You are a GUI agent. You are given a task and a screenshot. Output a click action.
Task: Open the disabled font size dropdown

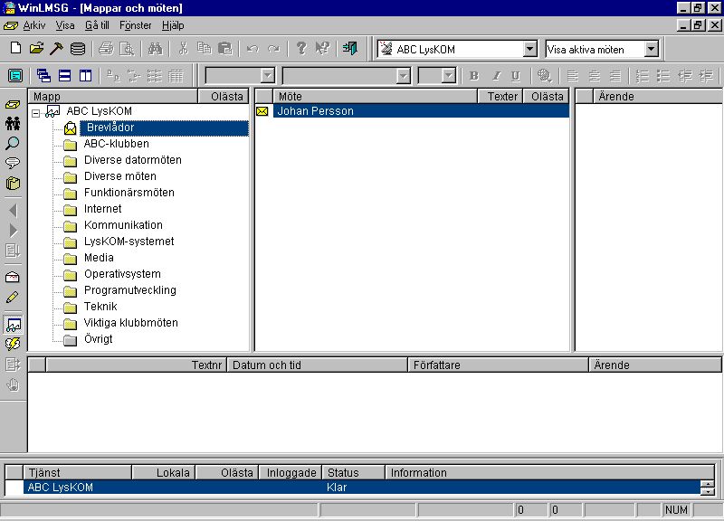coord(448,76)
